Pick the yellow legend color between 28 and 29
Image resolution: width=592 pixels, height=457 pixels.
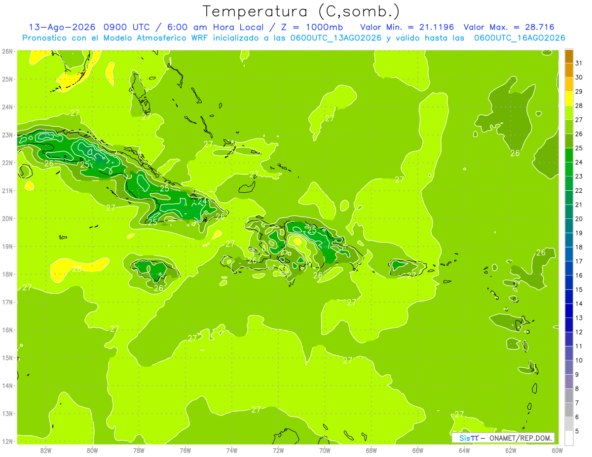pos(569,98)
